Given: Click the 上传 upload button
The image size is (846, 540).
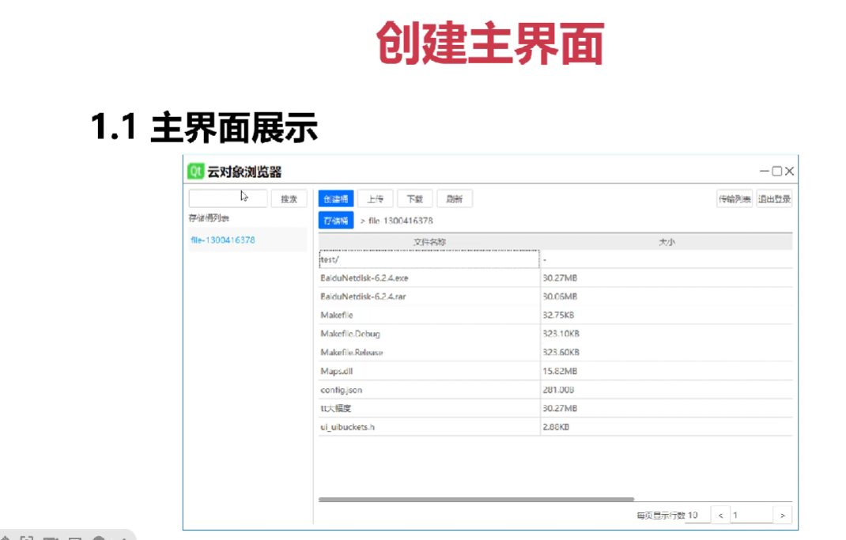Looking at the screenshot, I should (375, 198).
